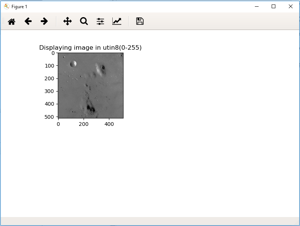Image resolution: width=300 pixels, height=226 pixels.
Task: Open subplot spacing sliders dialog
Action: click(x=100, y=21)
